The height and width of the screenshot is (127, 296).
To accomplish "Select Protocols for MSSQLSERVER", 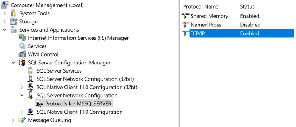I will click(x=78, y=104).
